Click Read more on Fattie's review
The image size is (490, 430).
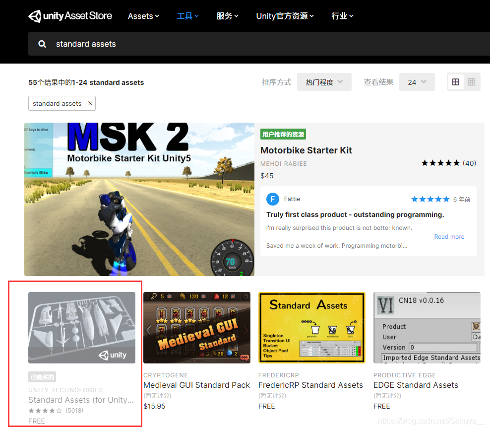449,236
